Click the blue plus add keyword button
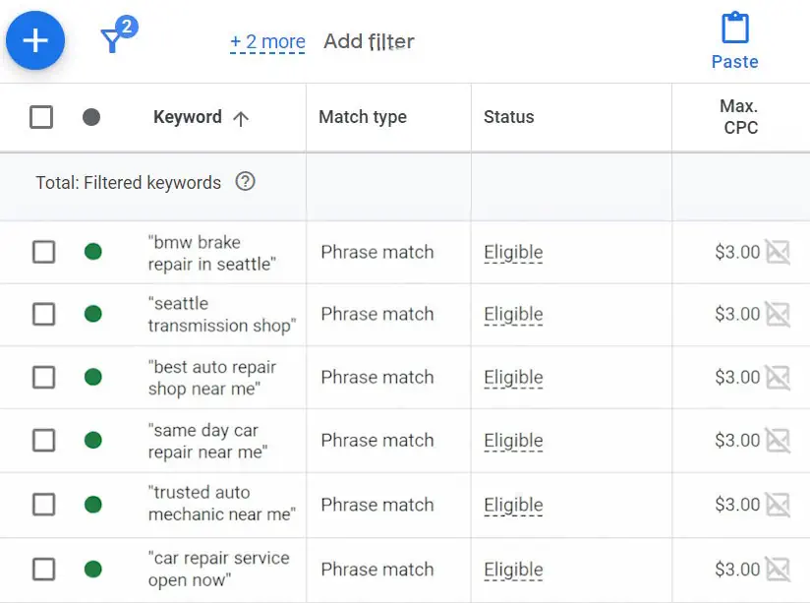Screen dimensions: 810x603 35,40
